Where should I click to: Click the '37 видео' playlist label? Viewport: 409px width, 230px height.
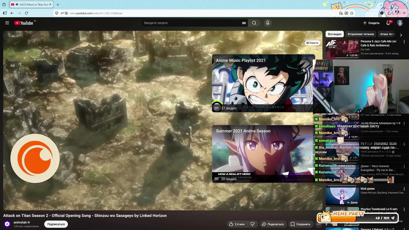pos(229,108)
